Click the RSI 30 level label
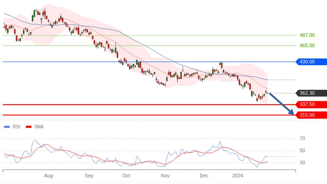 [x=302, y=163]
